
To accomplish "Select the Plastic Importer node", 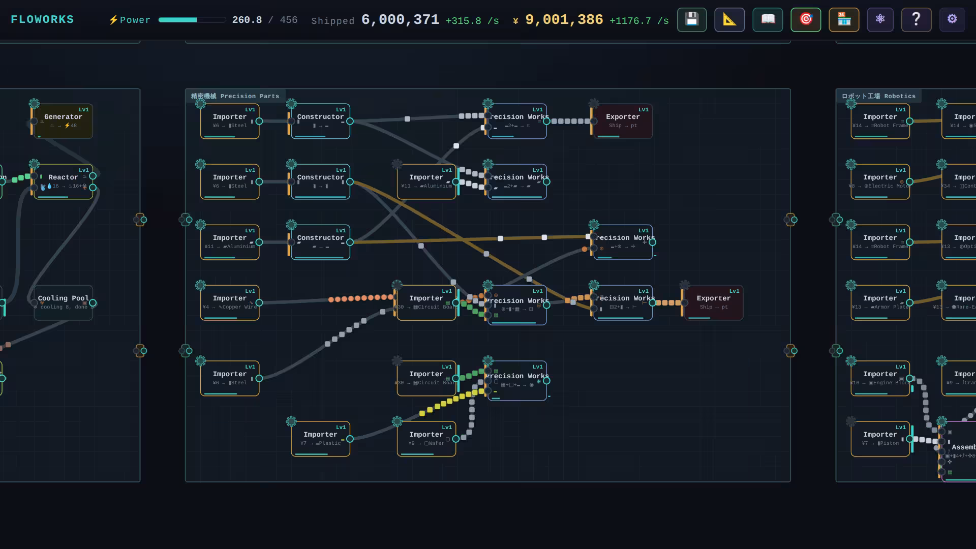I will pyautogui.click(x=320, y=439).
